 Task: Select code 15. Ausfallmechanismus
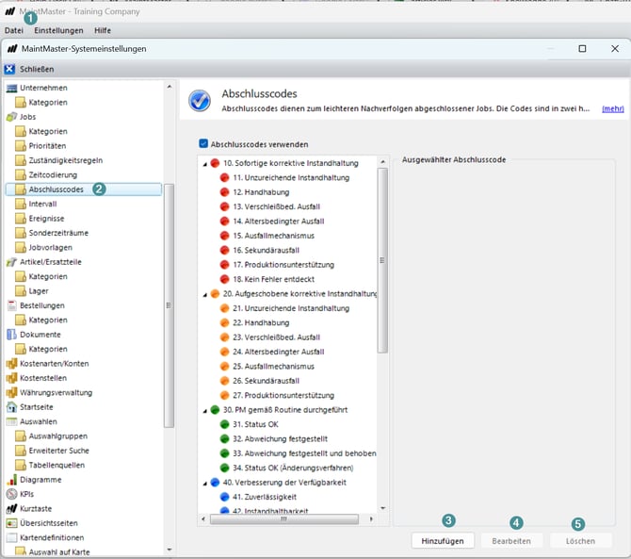click(x=274, y=236)
